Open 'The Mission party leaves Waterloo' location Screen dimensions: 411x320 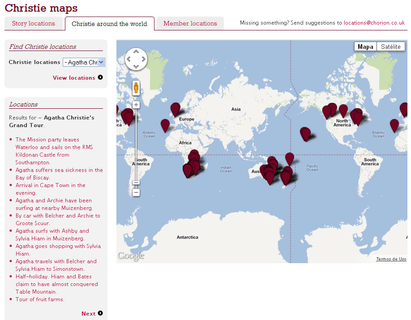54,151
